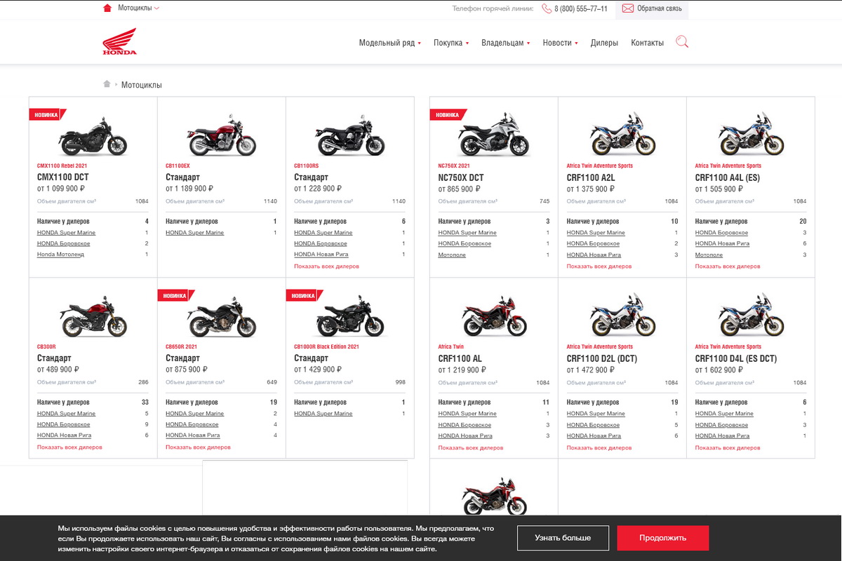Open the CRF1100 A4L (ES) title

click(x=728, y=177)
